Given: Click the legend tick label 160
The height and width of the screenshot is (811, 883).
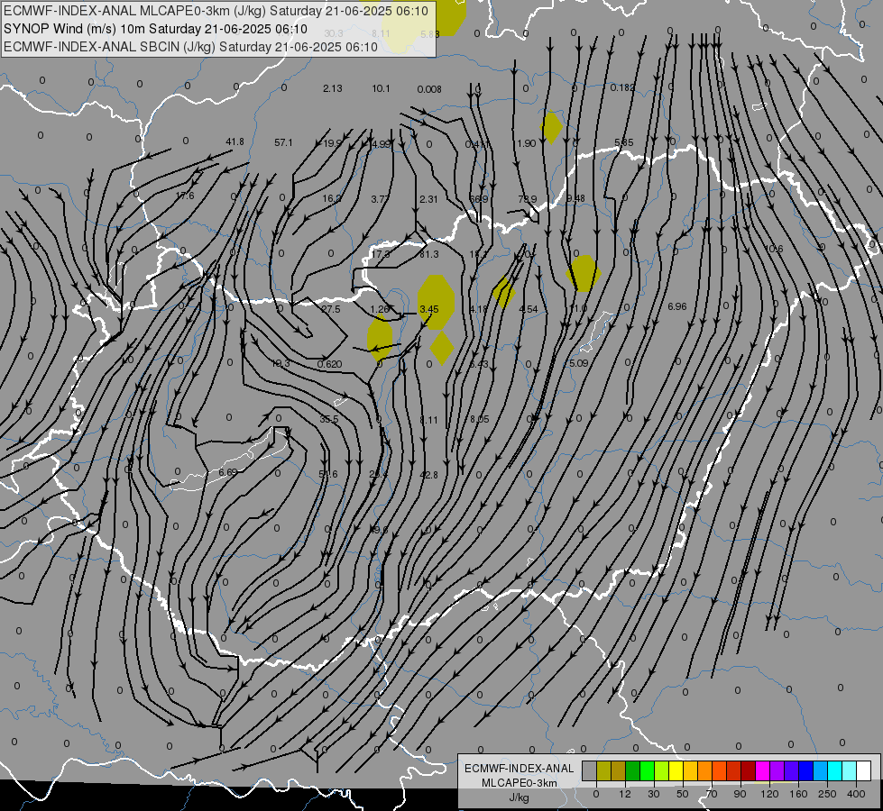Looking at the screenshot, I should click(798, 794).
